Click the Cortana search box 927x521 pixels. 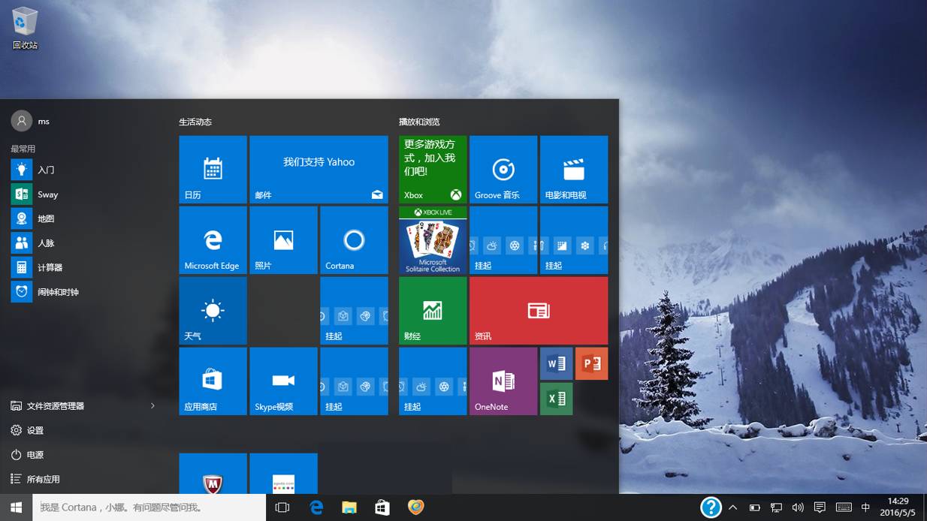pyautogui.click(x=149, y=507)
